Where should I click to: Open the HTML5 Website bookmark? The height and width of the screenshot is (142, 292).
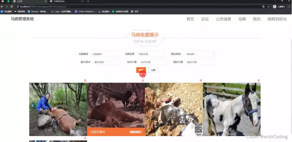point(85,11)
